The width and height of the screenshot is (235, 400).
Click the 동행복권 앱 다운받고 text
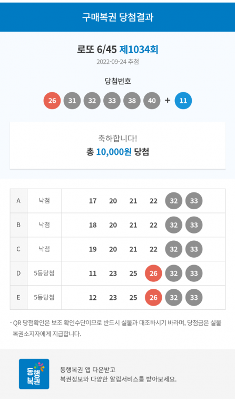tap(88, 369)
